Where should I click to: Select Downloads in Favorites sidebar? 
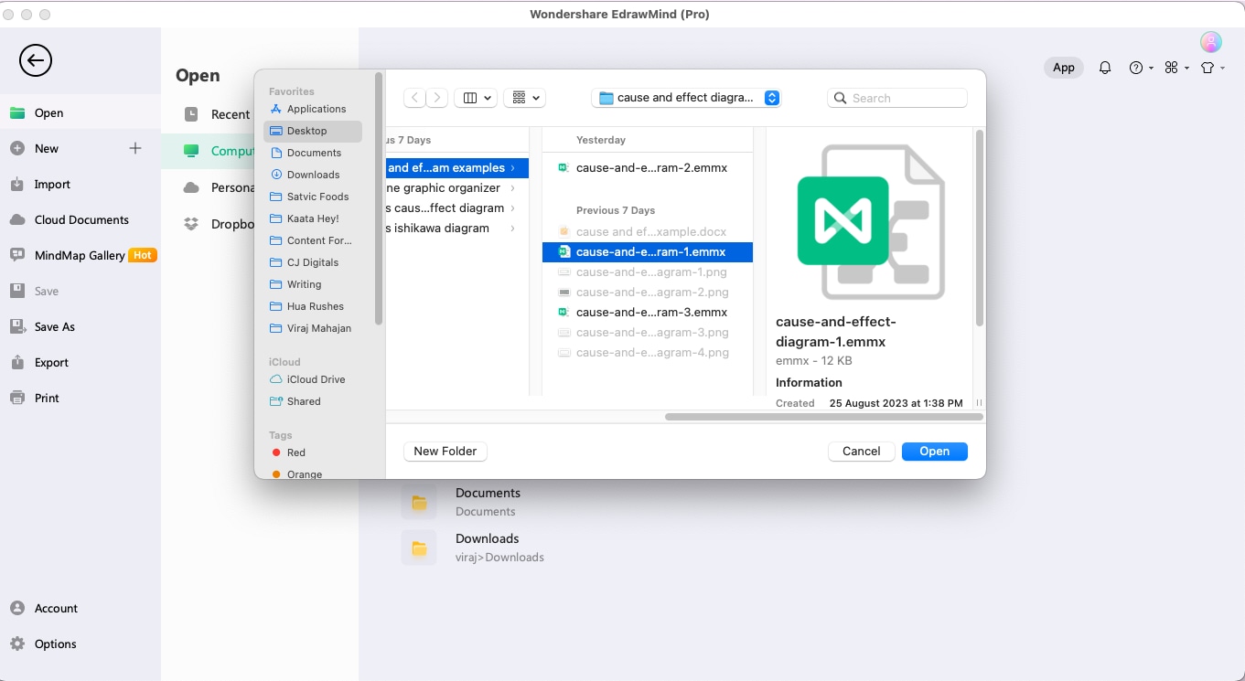tap(313, 175)
